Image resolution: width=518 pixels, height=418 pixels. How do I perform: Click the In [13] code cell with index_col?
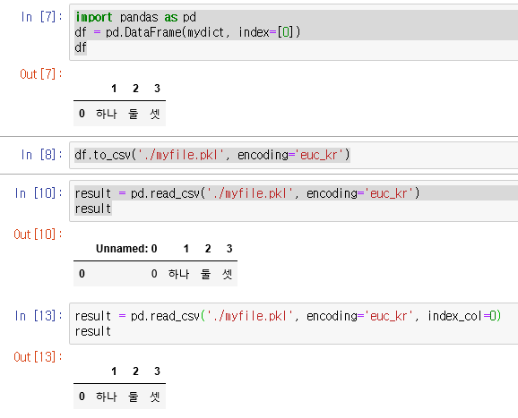pyautogui.click(x=293, y=324)
